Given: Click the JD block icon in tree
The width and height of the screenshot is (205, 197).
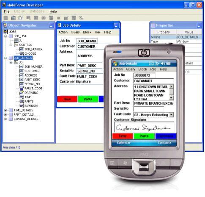Looking at the screenshot, I should pyautogui.click(x=16, y=62).
